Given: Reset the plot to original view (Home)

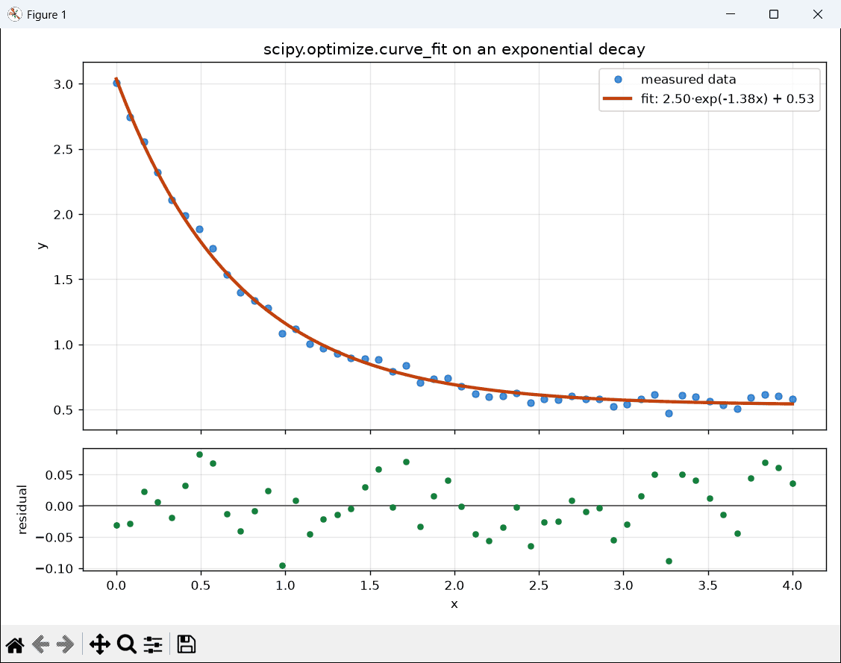Looking at the screenshot, I should (15, 644).
